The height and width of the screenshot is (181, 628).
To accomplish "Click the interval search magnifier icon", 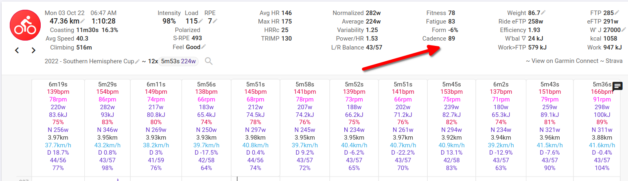I will (208, 61).
